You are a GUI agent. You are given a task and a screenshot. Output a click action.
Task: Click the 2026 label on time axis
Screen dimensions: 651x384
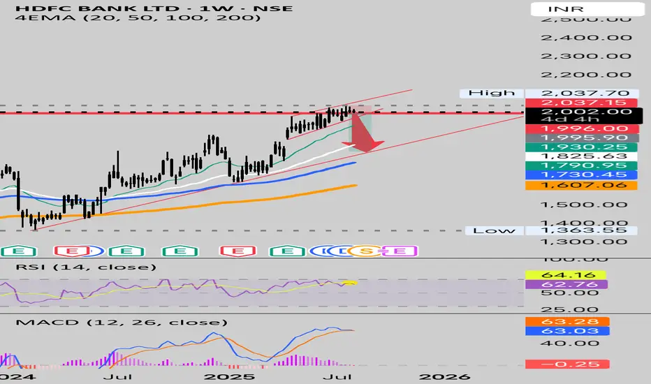click(x=444, y=377)
